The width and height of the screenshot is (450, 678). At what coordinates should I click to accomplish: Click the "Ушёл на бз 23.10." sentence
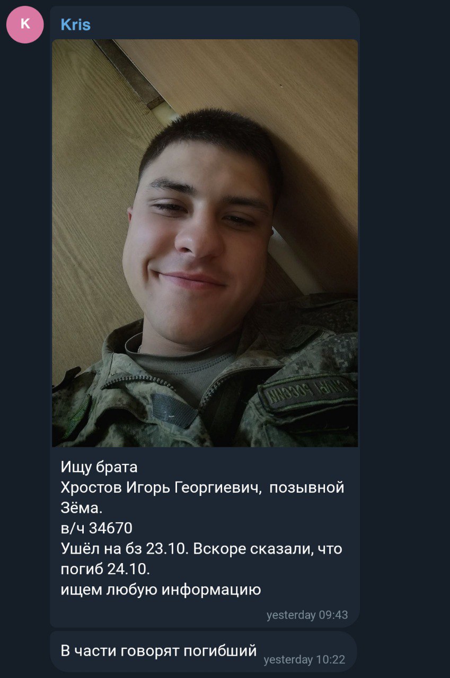(125, 549)
